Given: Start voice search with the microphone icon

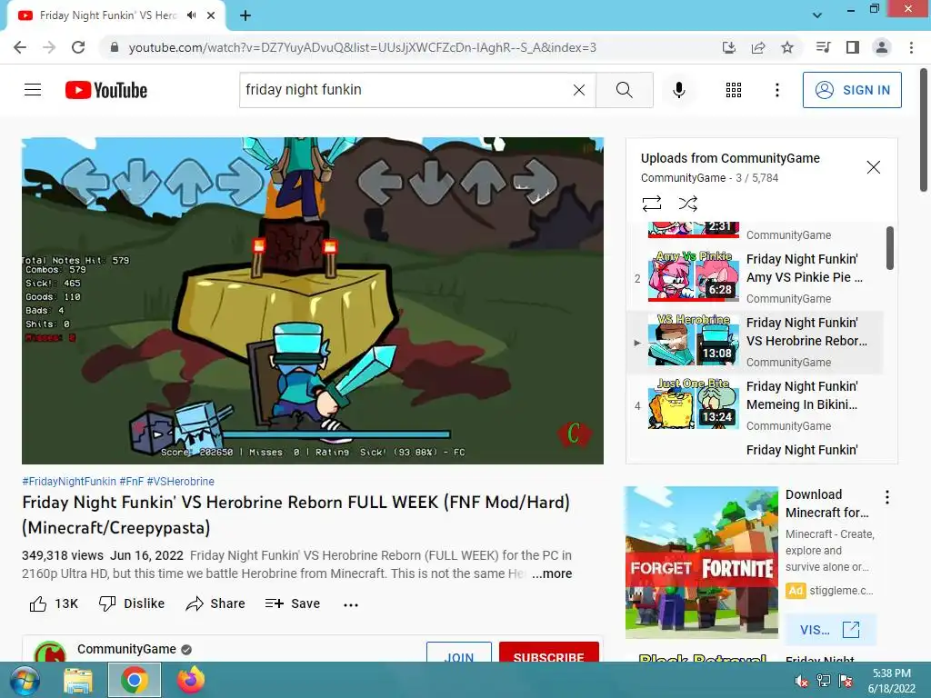Looking at the screenshot, I should click(x=679, y=90).
